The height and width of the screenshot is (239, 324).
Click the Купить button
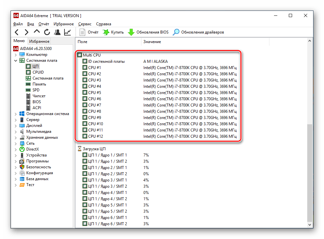(113, 32)
